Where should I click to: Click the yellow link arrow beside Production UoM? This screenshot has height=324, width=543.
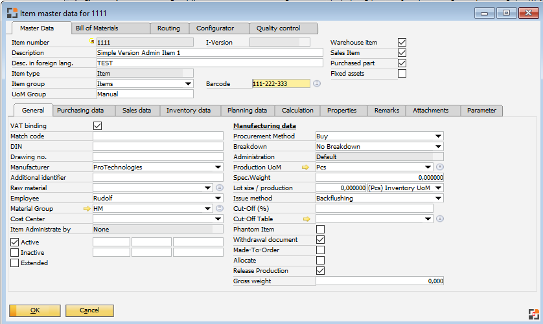[x=307, y=167]
